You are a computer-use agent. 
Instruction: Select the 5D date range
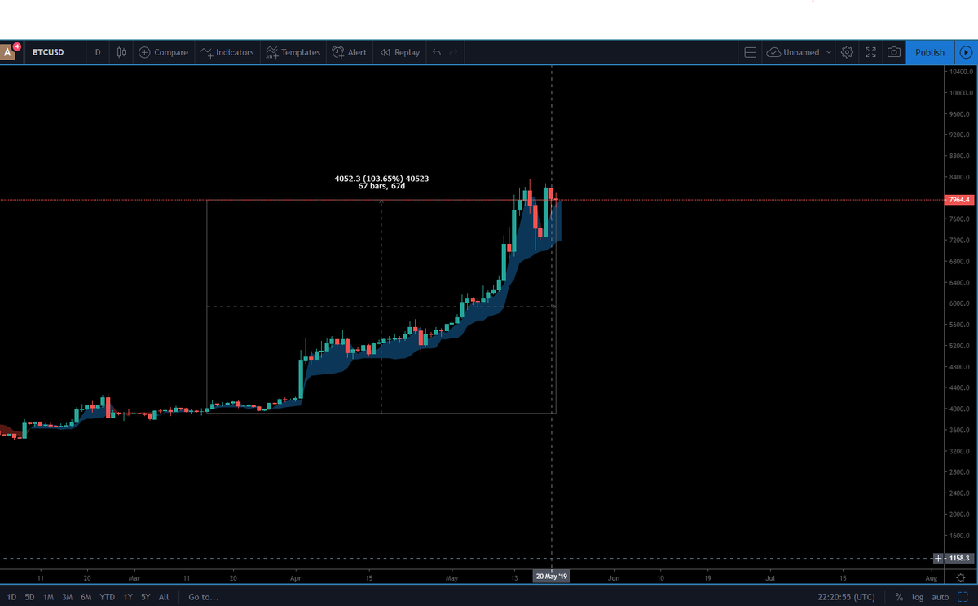(x=30, y=597)
